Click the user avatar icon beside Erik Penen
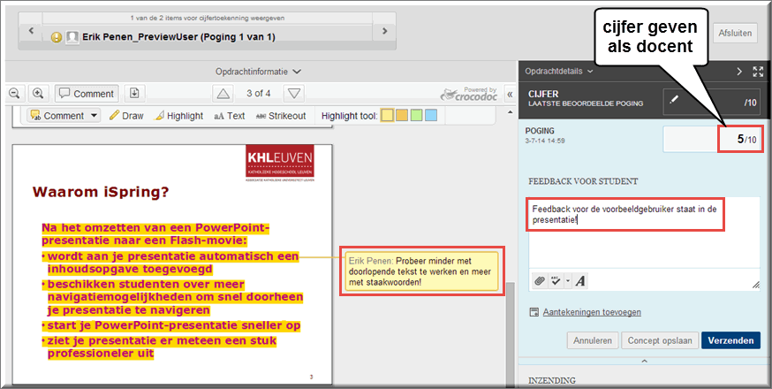Screen dimensions: 772x389 coord(72,37)
